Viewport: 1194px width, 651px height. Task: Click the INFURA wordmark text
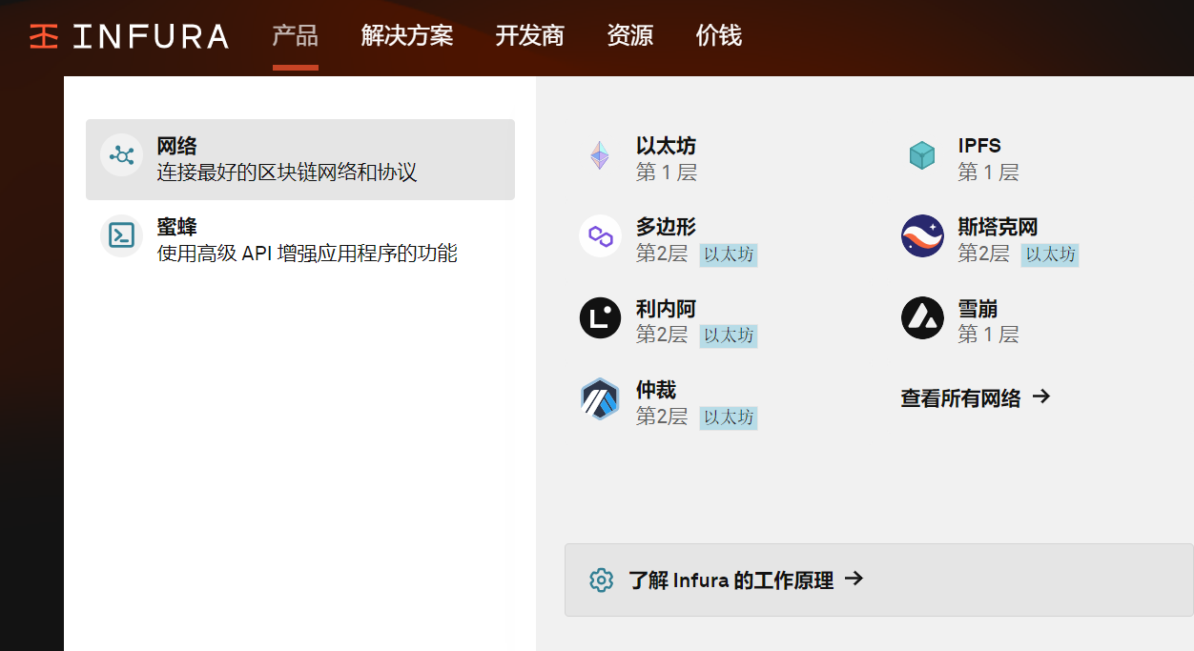click(x=151, y=37)
